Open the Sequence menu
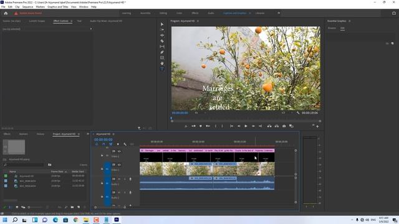Screen dimensions: 399x224 pyautogui.click(x=27, y=7)
